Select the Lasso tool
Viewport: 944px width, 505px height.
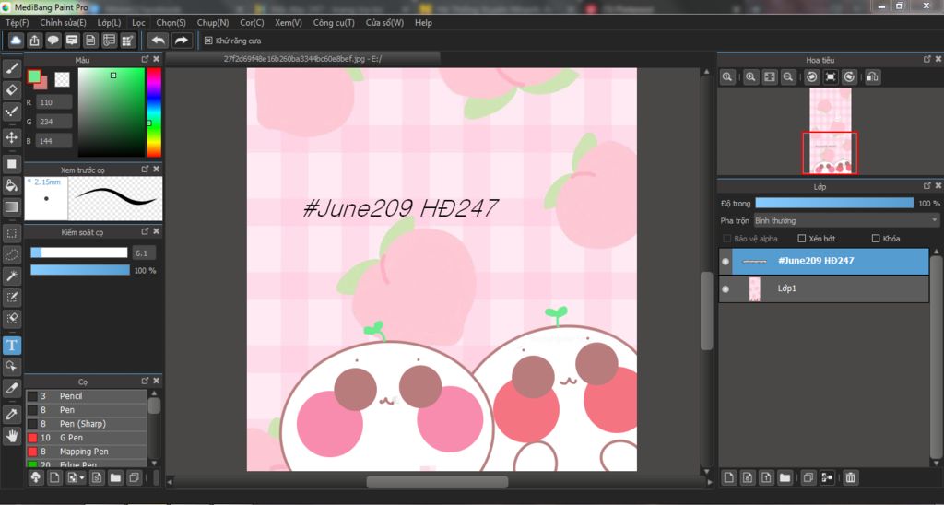11,254
